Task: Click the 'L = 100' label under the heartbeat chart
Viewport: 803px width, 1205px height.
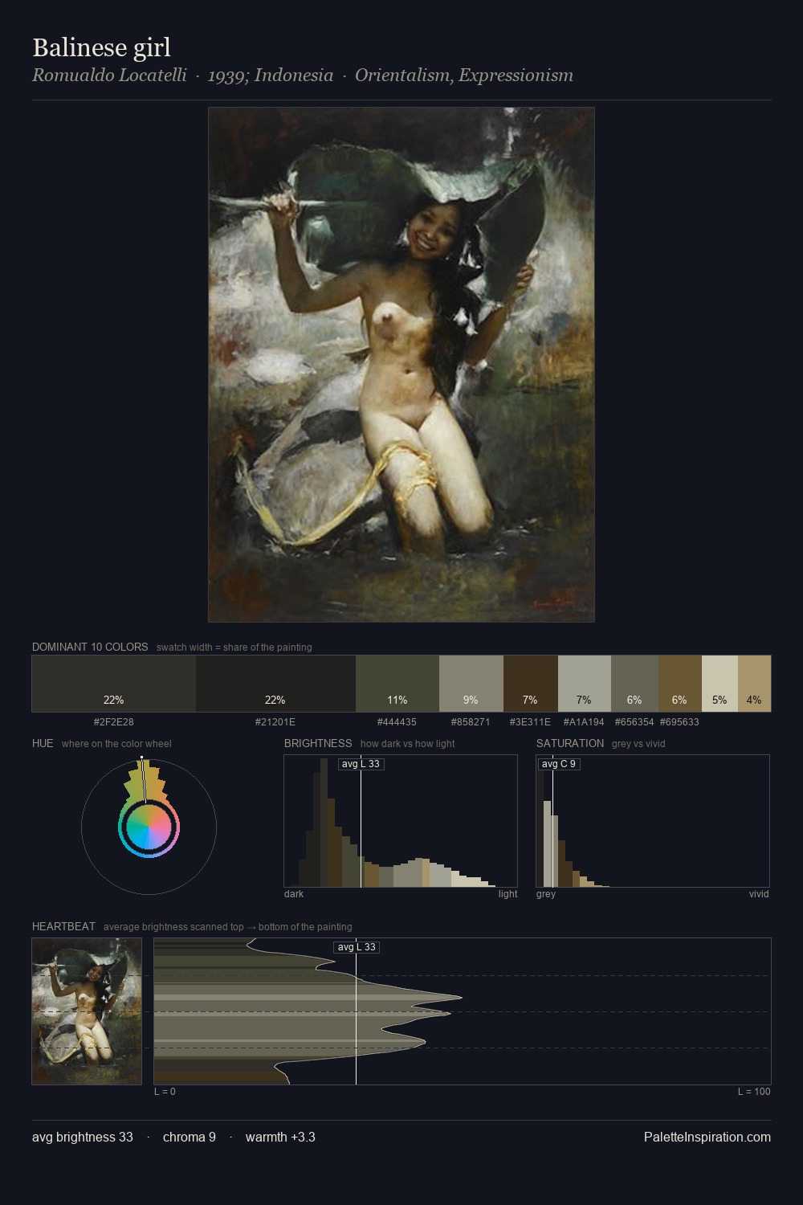Action: (x=754, y=1092)
